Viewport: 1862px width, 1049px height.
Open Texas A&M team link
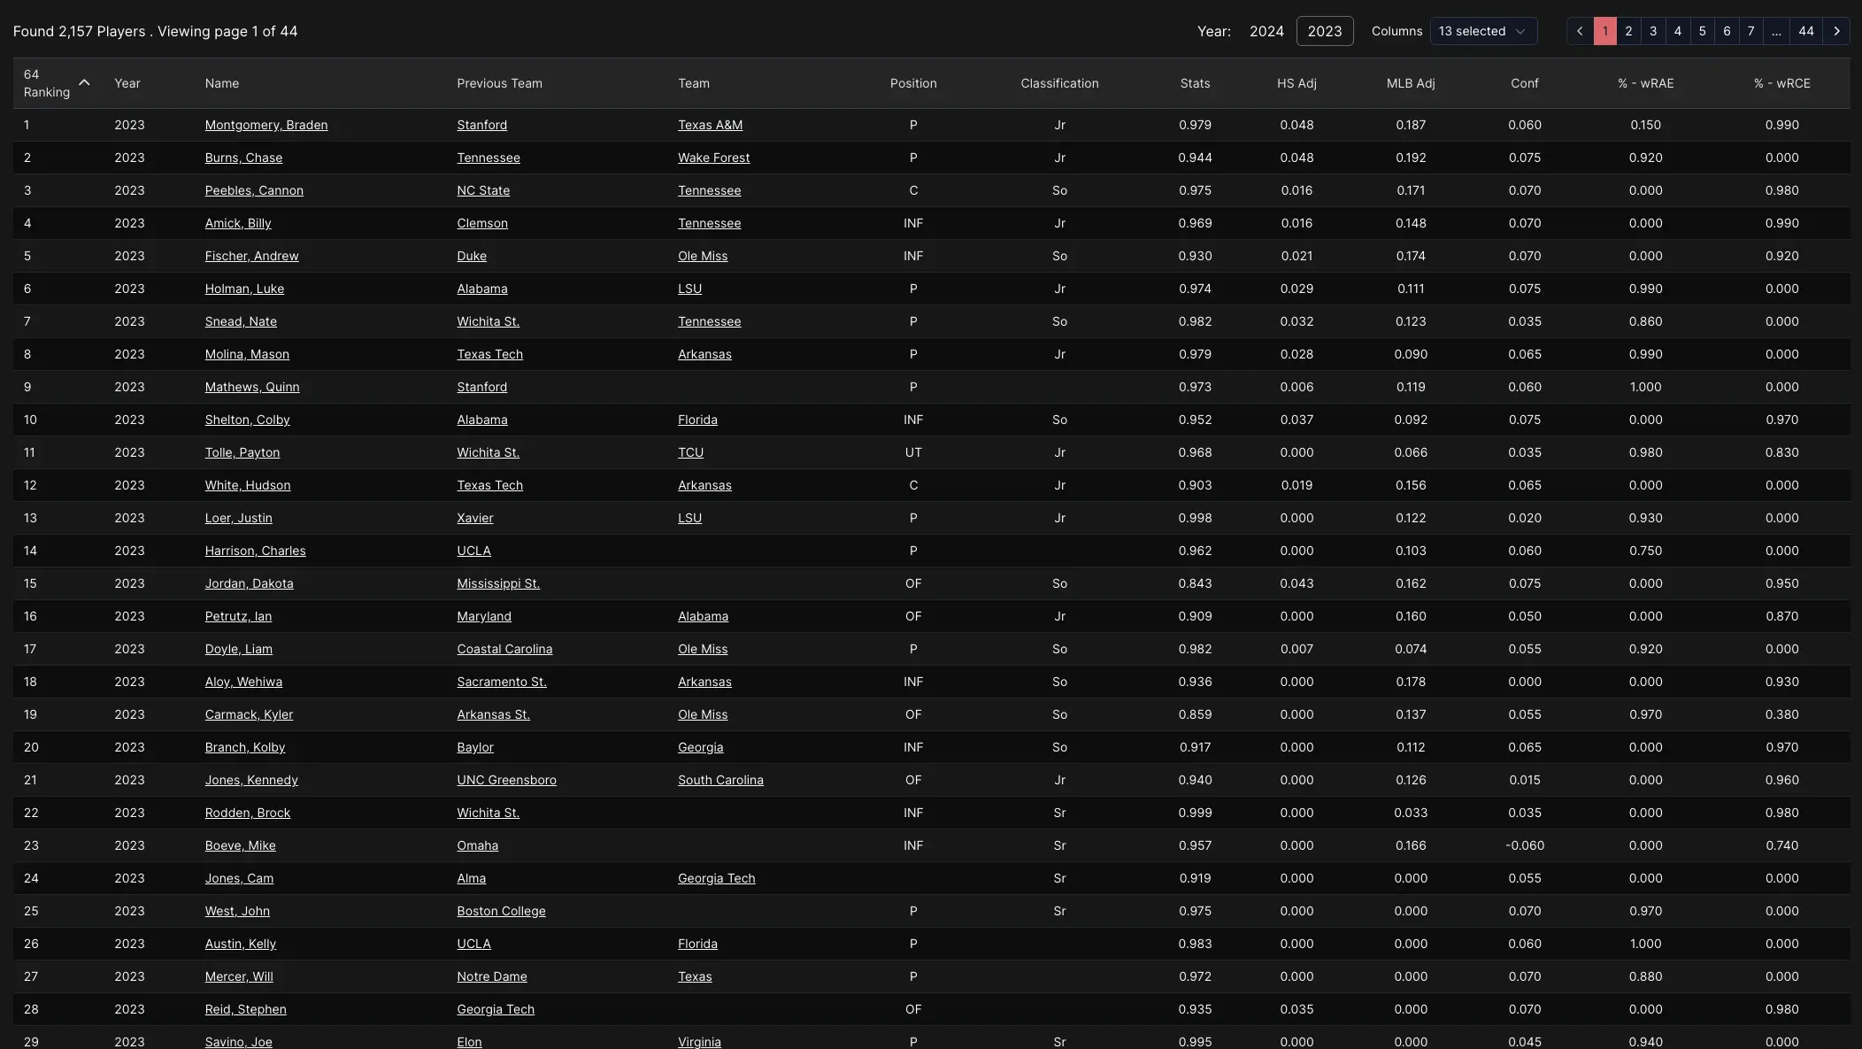pos(710,125)
